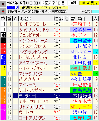Click jockey C.ルメー
Image resolution: width=99 pixels, height=121 pixels.
(81, 52)
